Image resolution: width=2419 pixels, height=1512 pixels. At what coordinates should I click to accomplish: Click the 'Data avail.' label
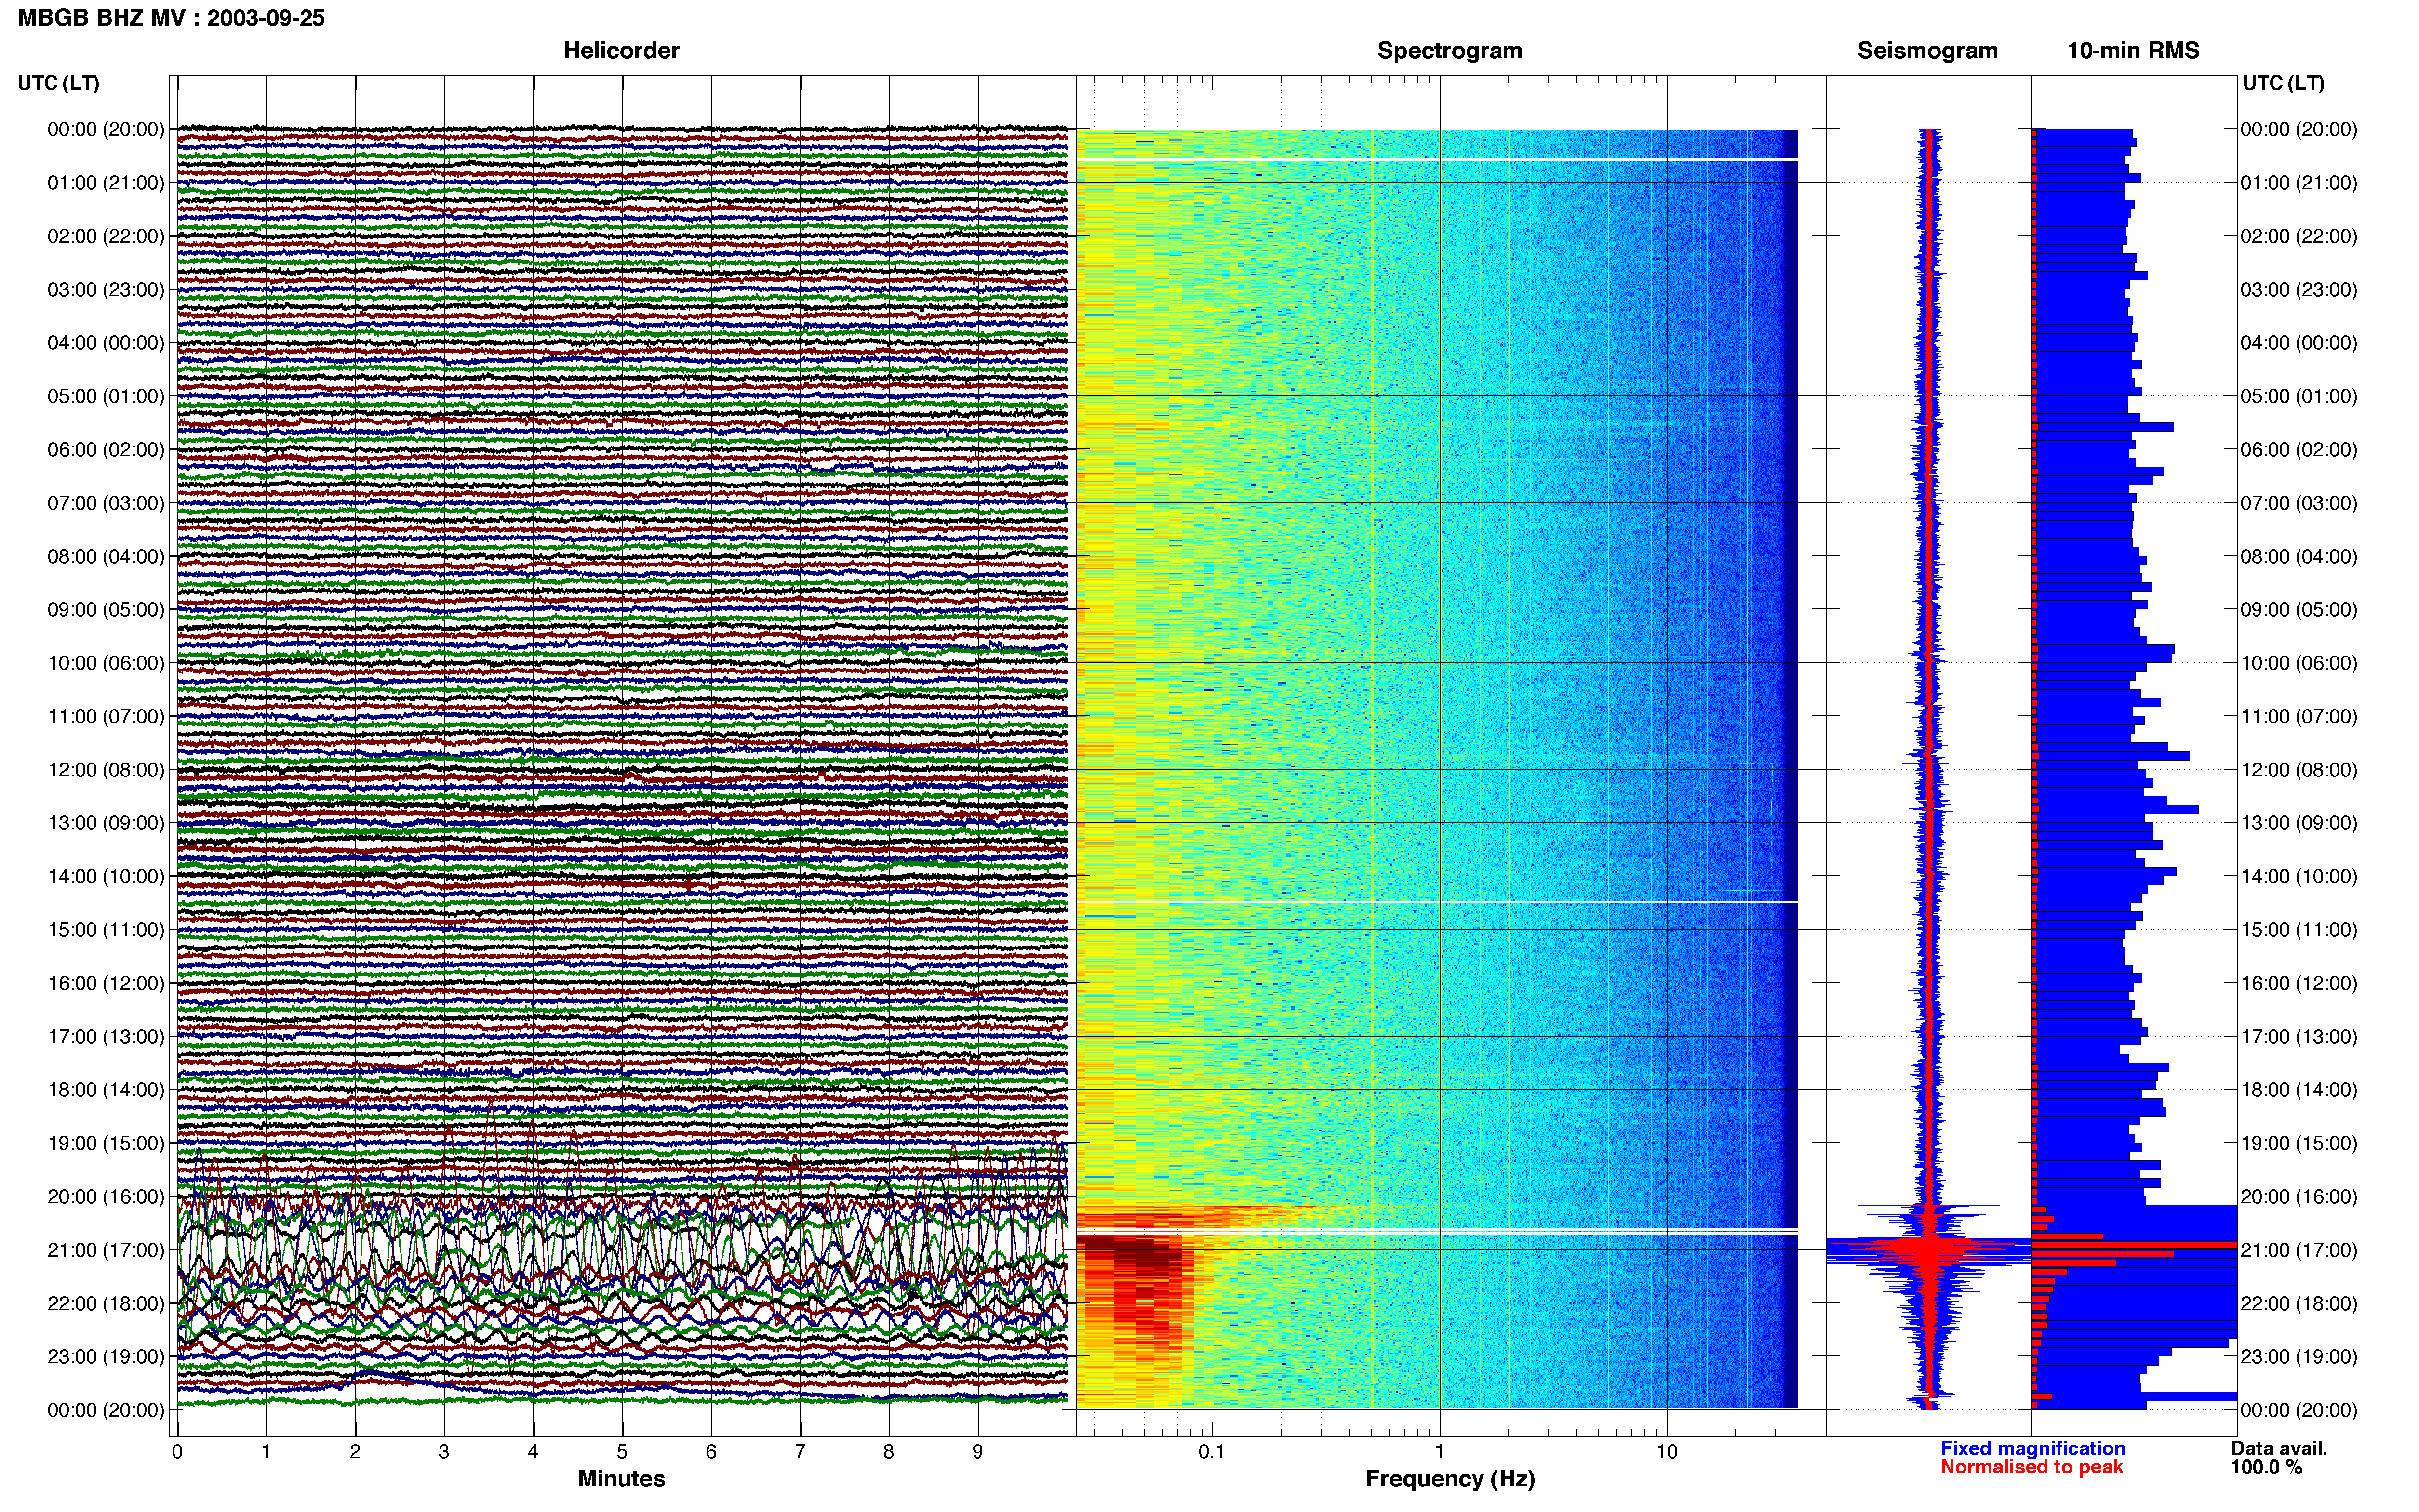click(x=2279, y=1449)
